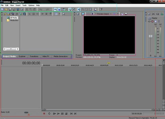Image resolution: width=165 pixels, height=119 pixels.
Task: Switch to the Media Generators tab
Action: pos(61,56)
